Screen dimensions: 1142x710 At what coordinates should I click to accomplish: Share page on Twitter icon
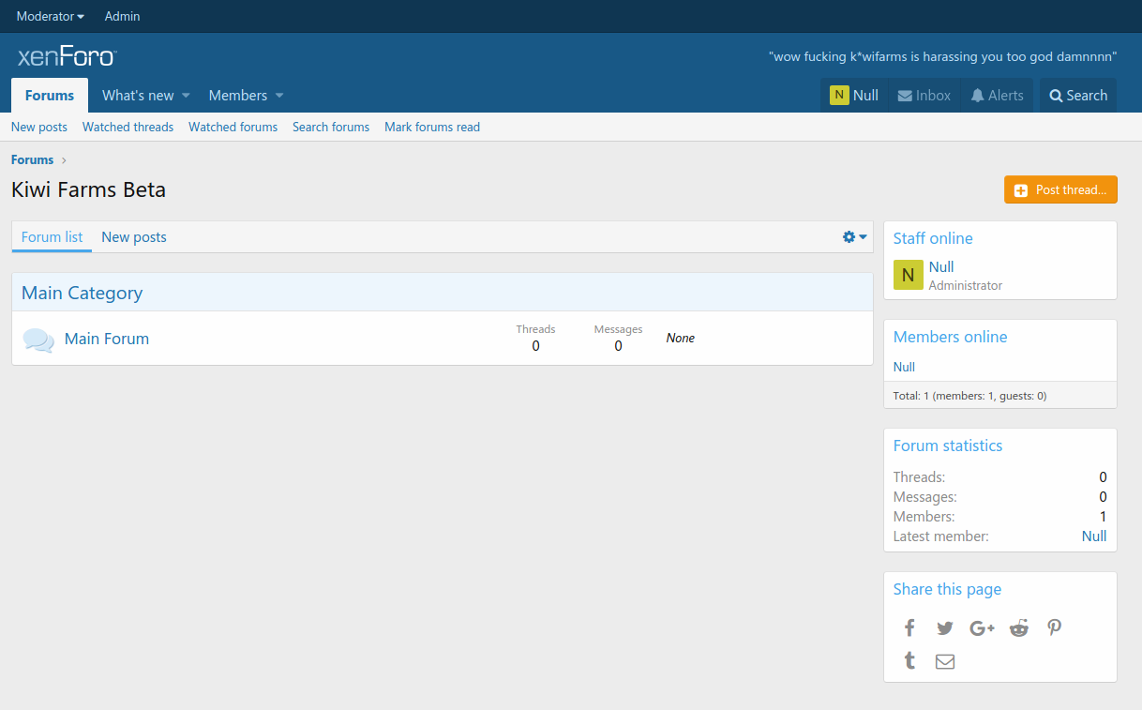click(945, 628)
